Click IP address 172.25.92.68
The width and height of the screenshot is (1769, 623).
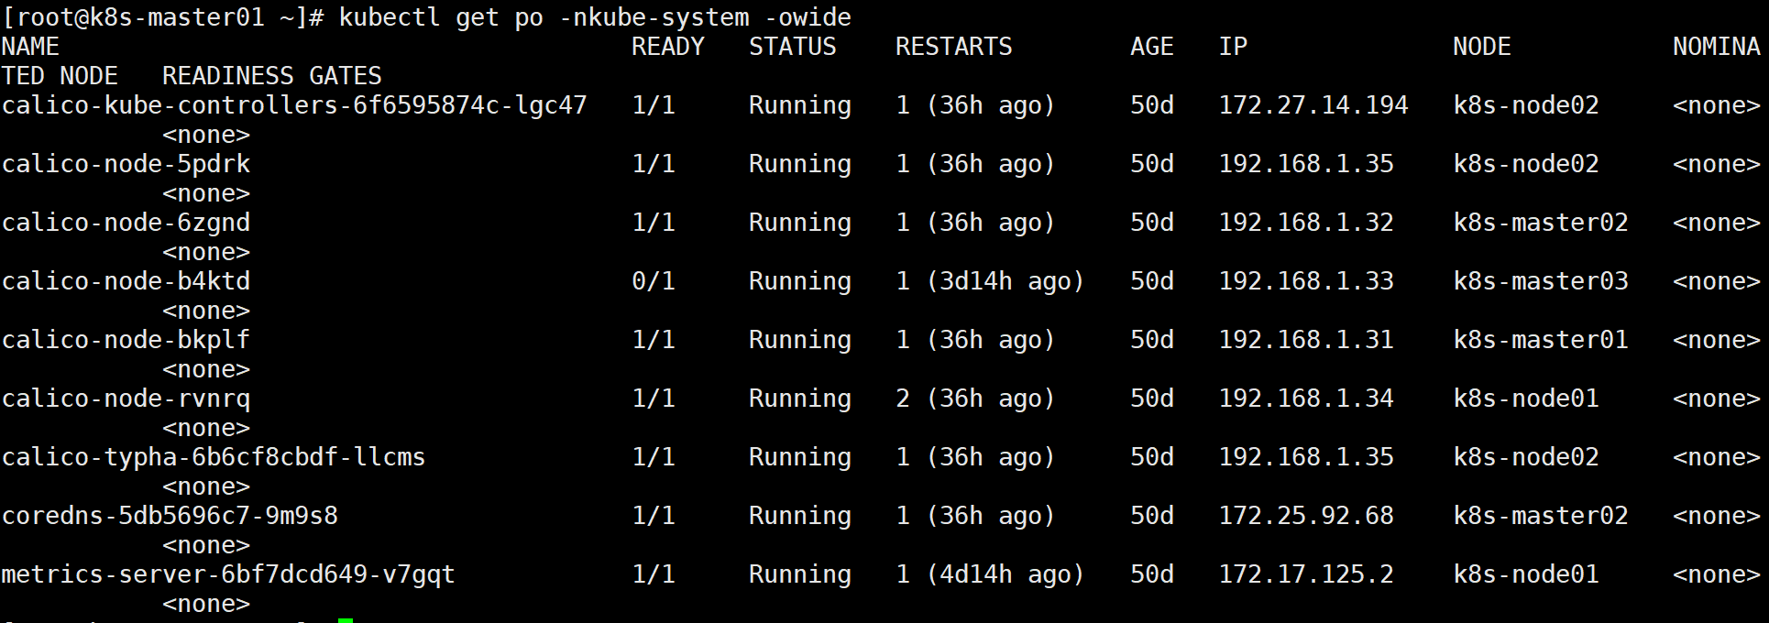tap(1306, 516)
